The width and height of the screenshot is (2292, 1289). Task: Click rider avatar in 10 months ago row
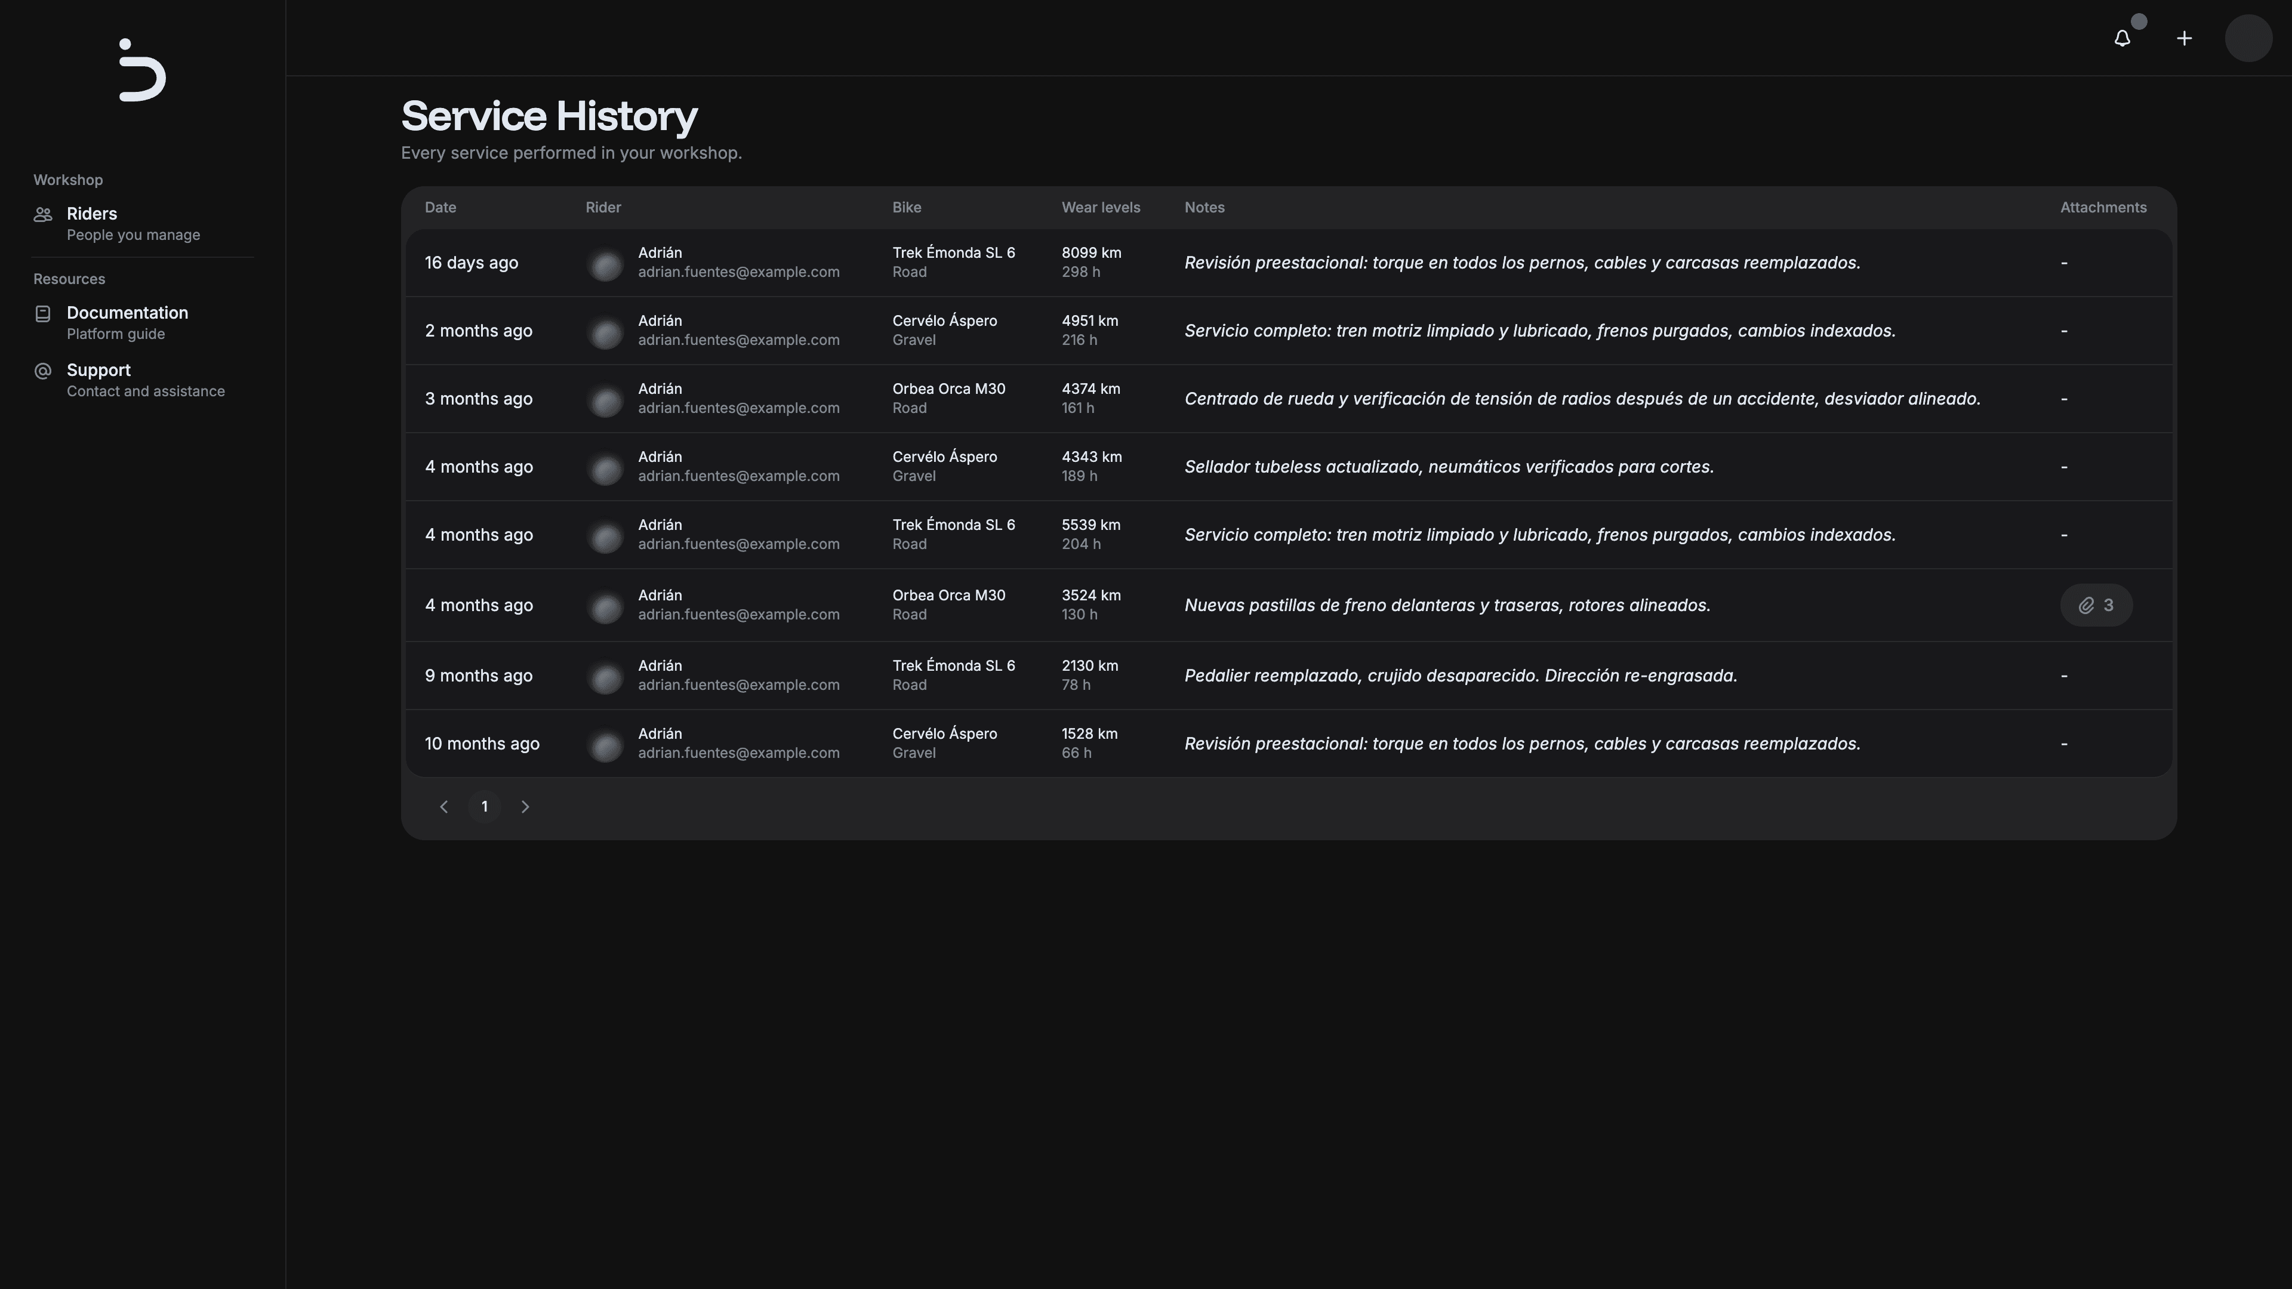point(606,745)
